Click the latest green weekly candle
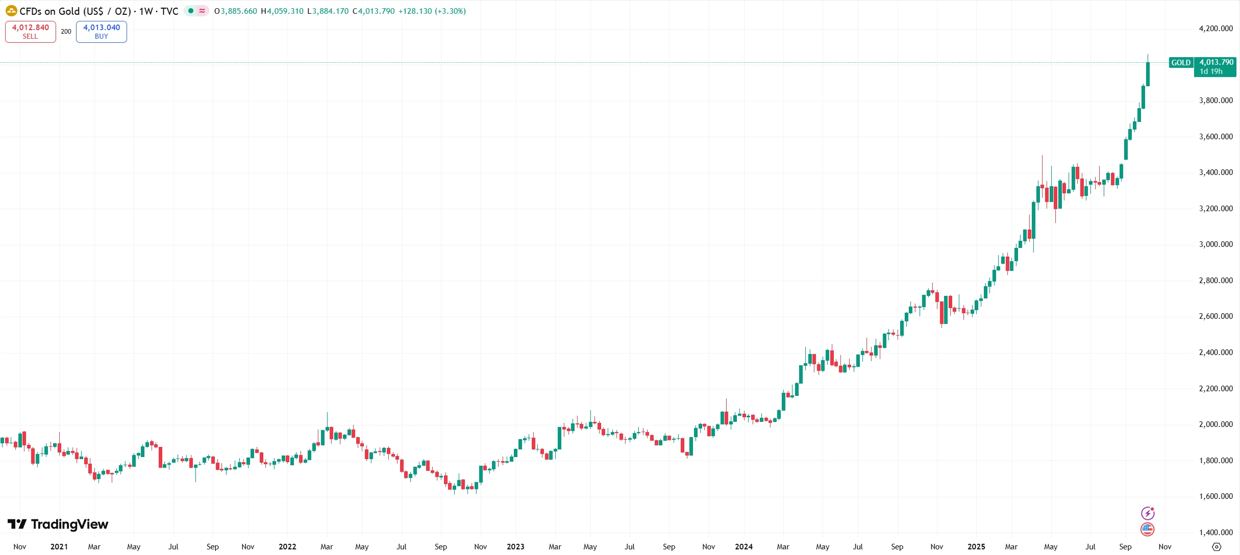1240x555 pixels. click(x=1148, y=74)
